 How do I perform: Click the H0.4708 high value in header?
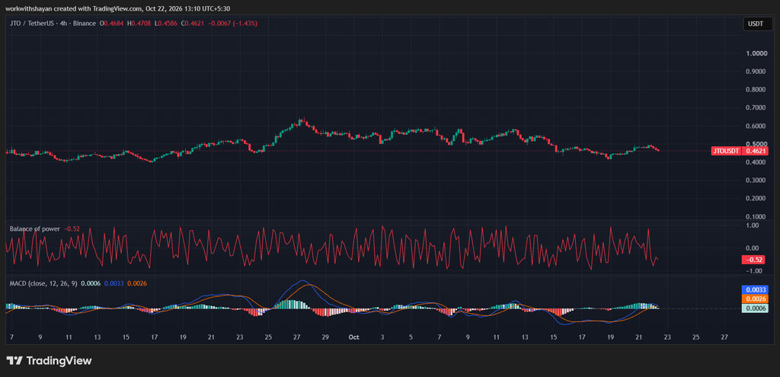pyautogui.click(x=139, y=23)
